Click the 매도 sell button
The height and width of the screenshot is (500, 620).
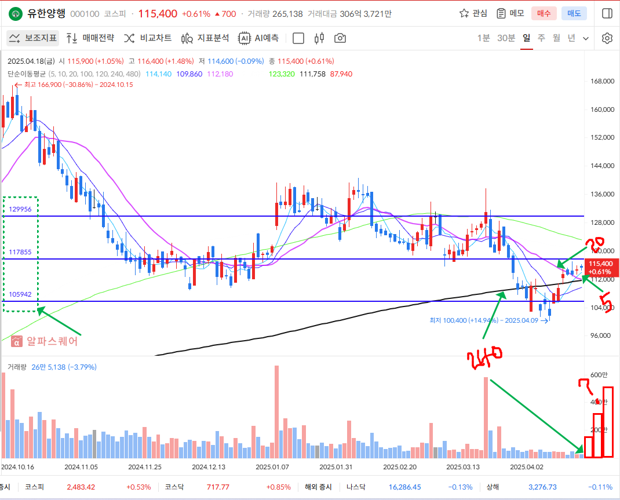point(574,13)
